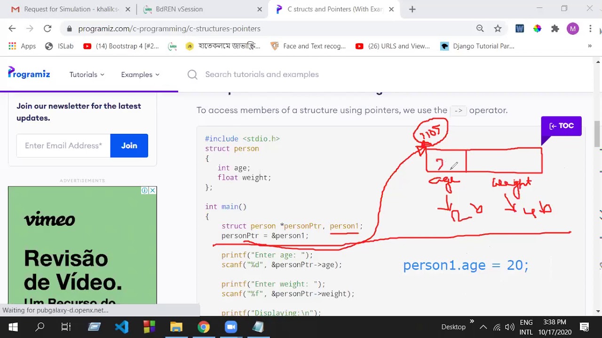Open Visual Studio Code from the taskbar
The width and height of the screenshot is (602, 338).
pos(122,327)
